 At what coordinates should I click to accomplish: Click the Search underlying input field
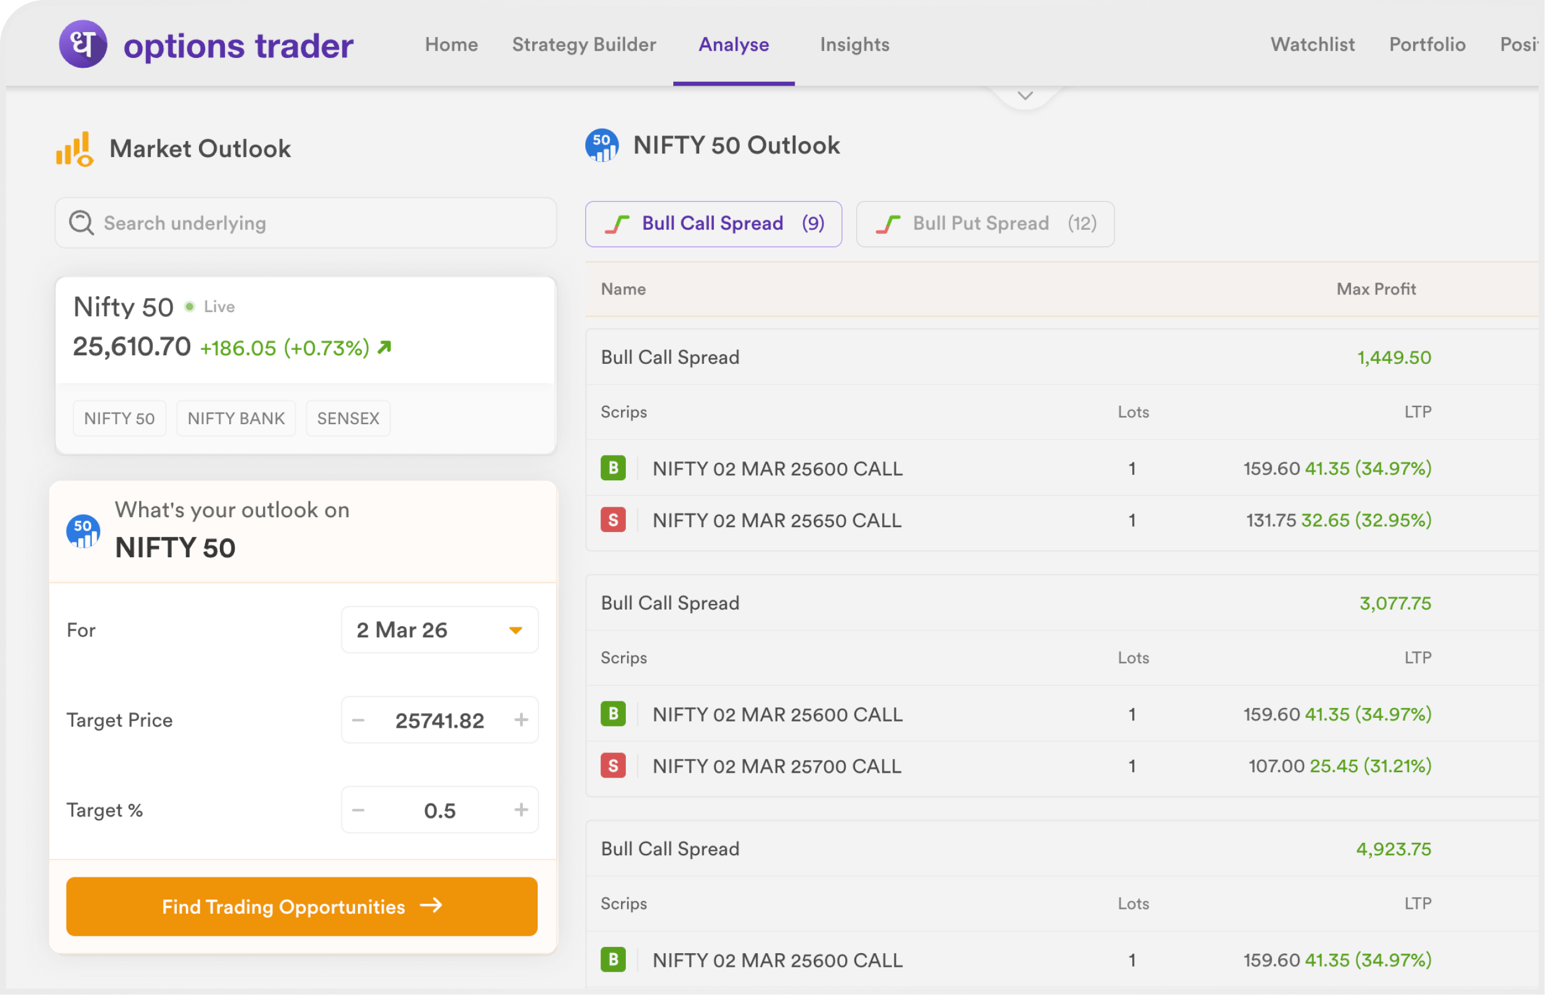[x=323, y=223]
